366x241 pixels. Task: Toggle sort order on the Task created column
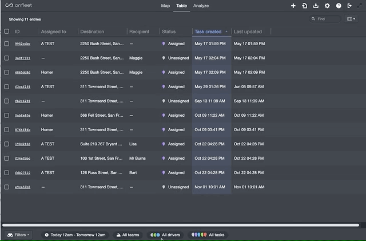click(211, 31)
